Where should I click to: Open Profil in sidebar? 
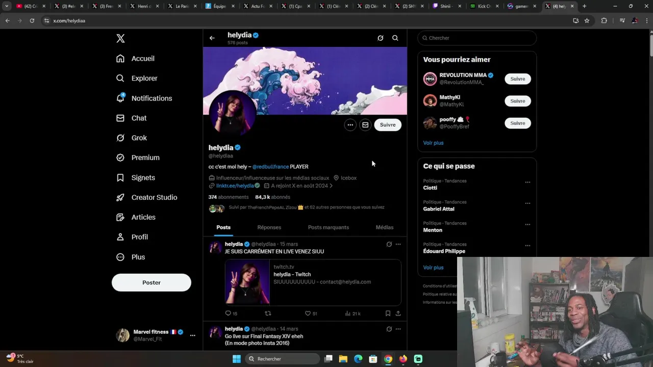point(132,237)
